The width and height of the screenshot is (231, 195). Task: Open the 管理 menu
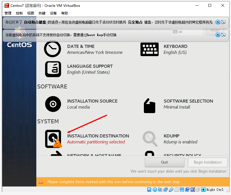coord(8,13)
